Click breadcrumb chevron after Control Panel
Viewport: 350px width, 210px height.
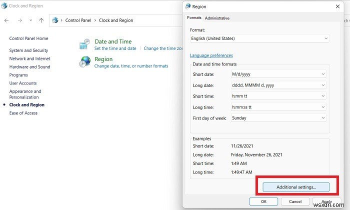95,20
